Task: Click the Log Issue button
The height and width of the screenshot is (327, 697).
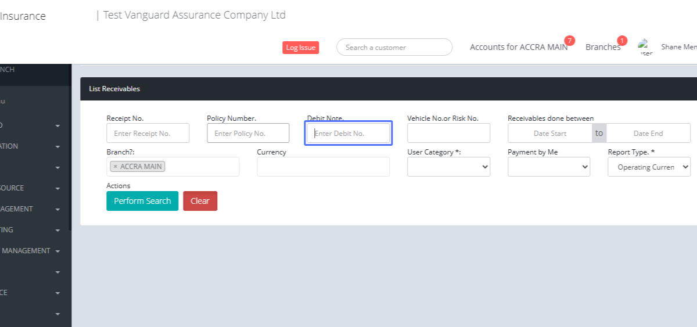Action: click(300, 48)
